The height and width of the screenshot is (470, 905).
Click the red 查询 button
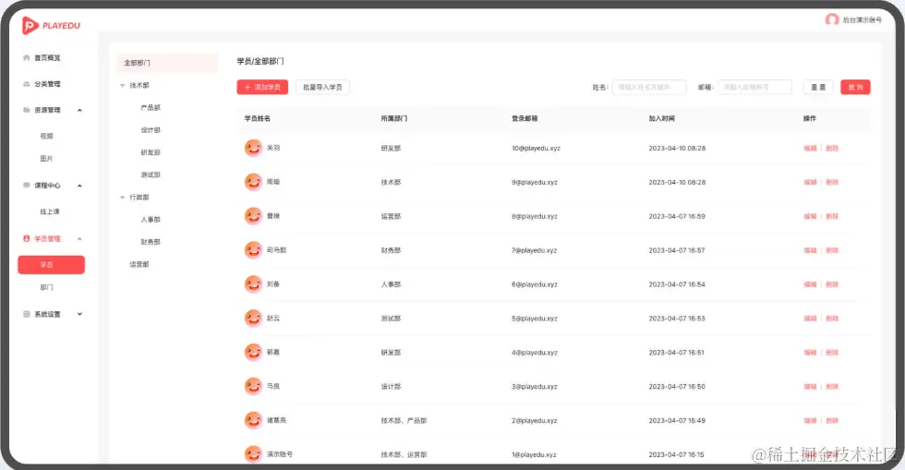(x=855, y=87)
